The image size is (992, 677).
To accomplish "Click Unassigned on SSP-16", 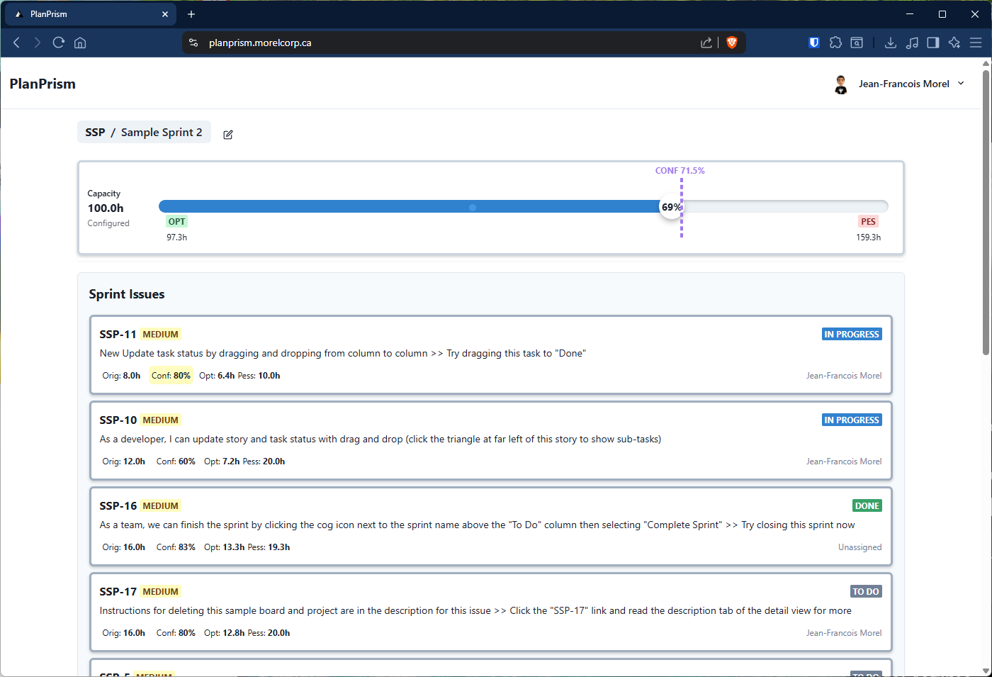I will (x=859, y=547).
